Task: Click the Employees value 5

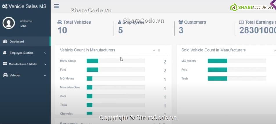Action: 120,30
